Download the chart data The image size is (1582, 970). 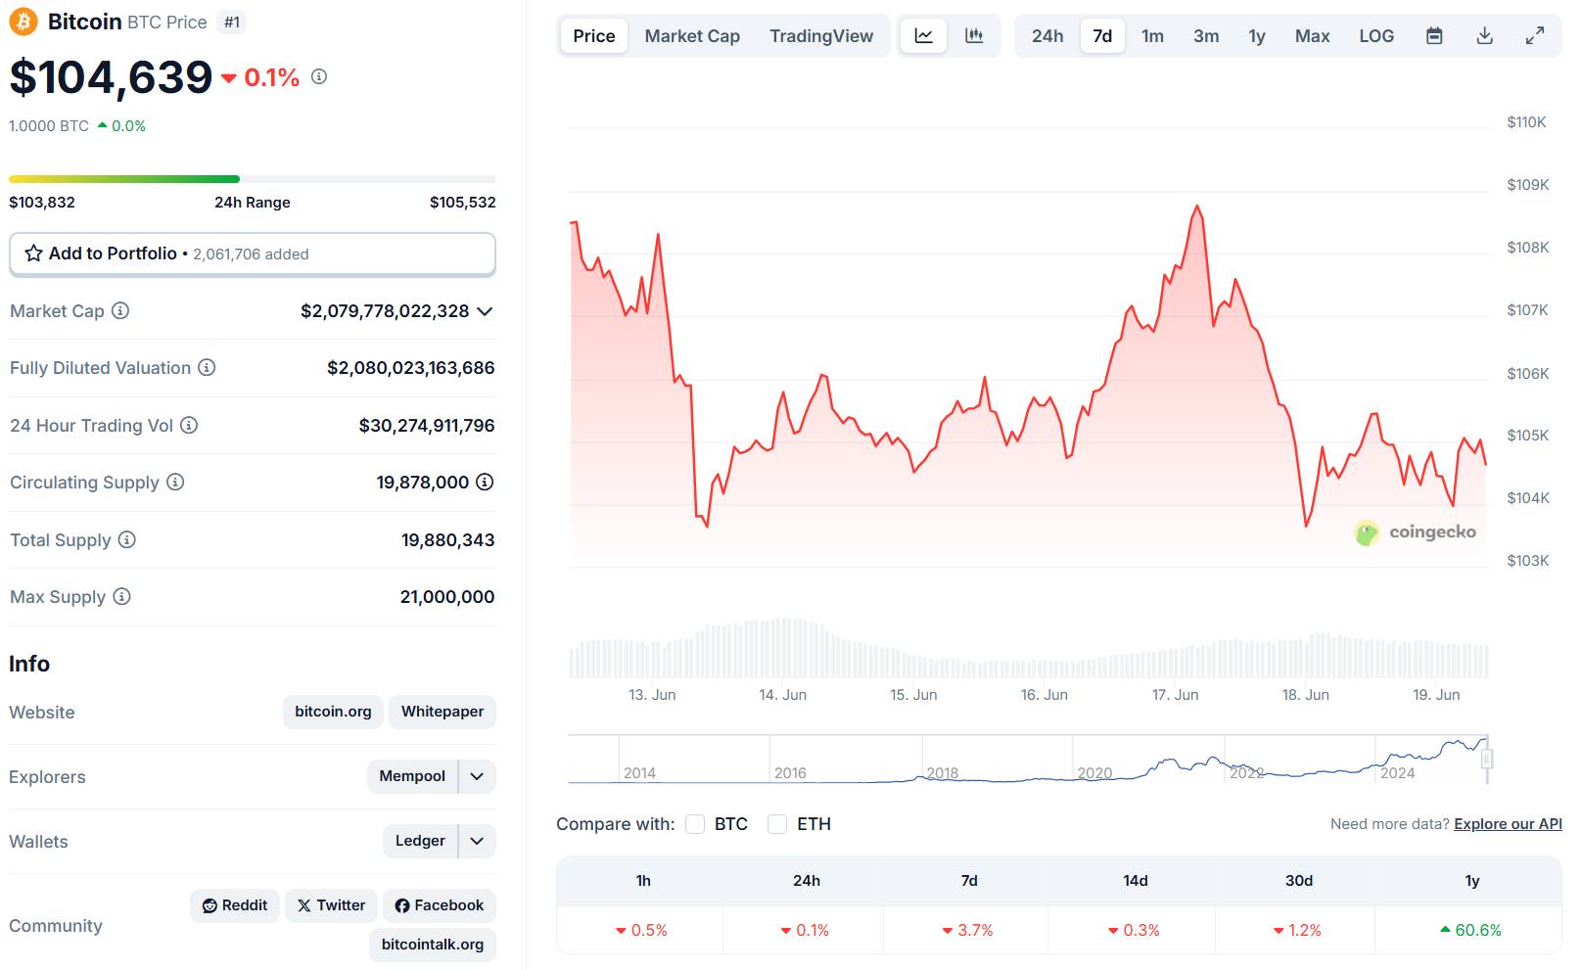tap(1485, 35)
